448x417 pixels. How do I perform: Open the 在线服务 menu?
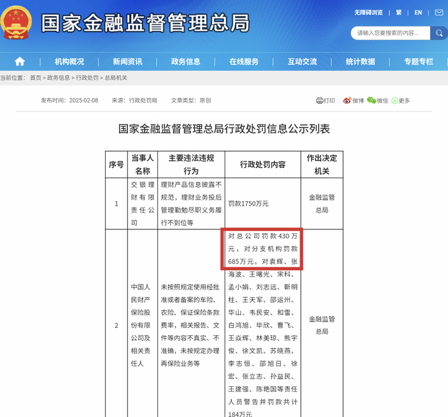pyautogui.click(x=244, y=61)
